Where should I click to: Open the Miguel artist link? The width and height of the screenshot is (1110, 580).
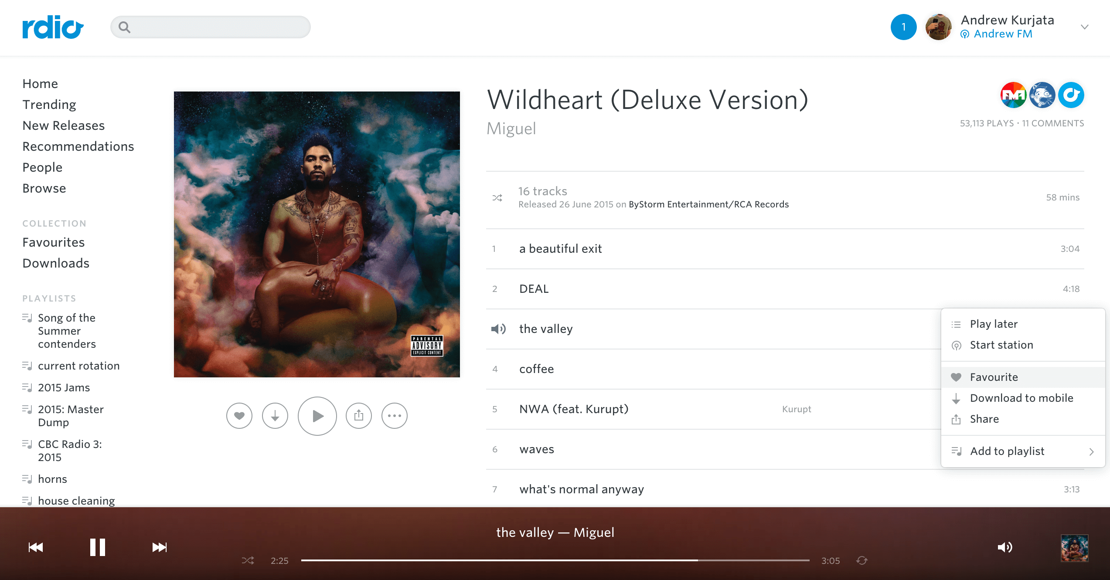pyautogui.click(x=511, y=129)
